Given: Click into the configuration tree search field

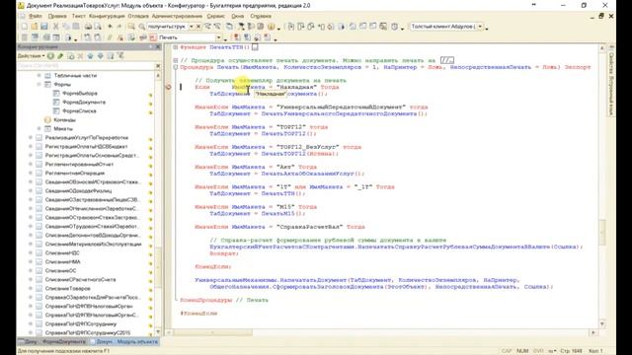Looking at the screenshot, I should (86, 65).
